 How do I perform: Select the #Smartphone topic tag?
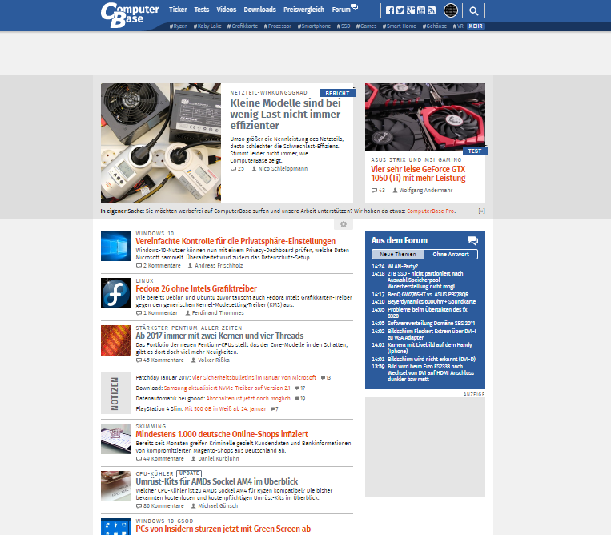pyautogui.click(x=314, y=26)
